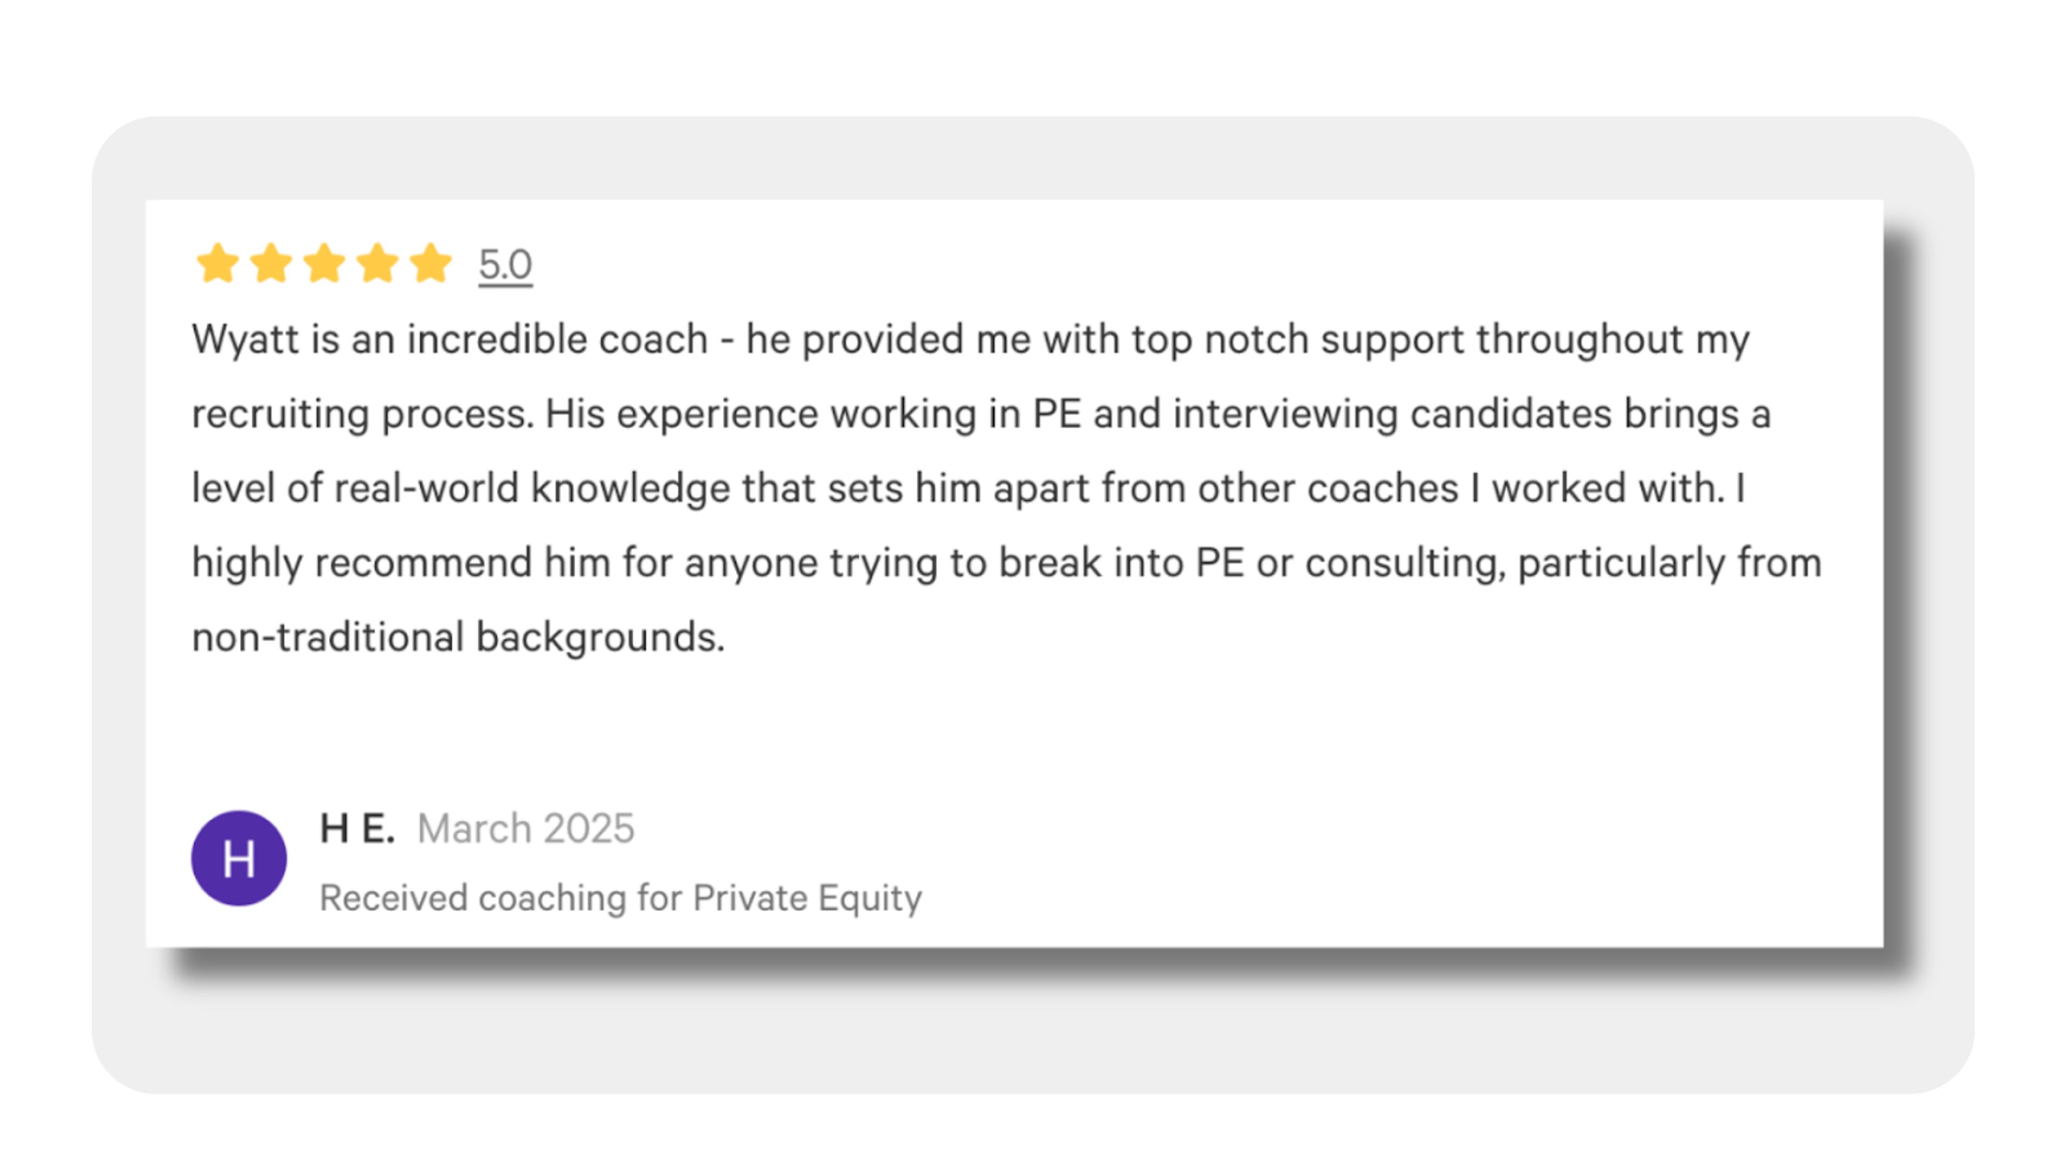This screenshot has width=2066, height=1162.
Task: Click the line starting 'highly recommend him'
Action: 1007,563
